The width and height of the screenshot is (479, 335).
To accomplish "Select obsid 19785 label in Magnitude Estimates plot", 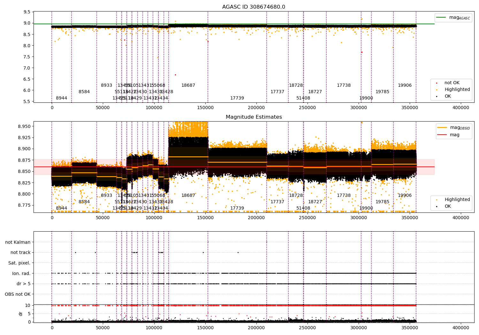I will (382, 202).
